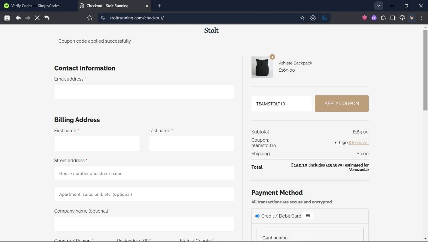428x242 pixels.
Task: Click the undo arrow icon in toolbar
Action: tap(47, 18)
